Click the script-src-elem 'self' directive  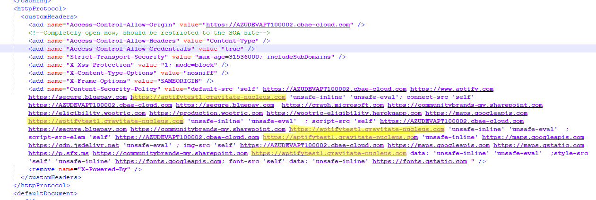pyautogui.click(x=70, y=137)
